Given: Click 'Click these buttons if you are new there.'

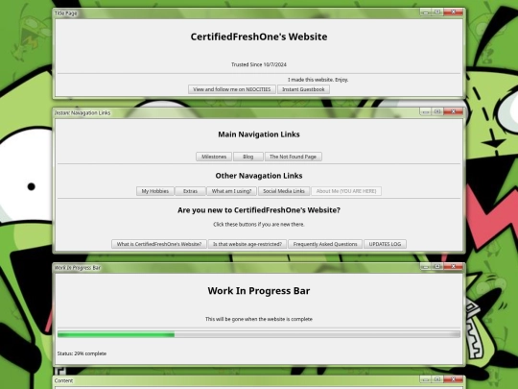Looking at the screenshot, I should pos(259,224).
